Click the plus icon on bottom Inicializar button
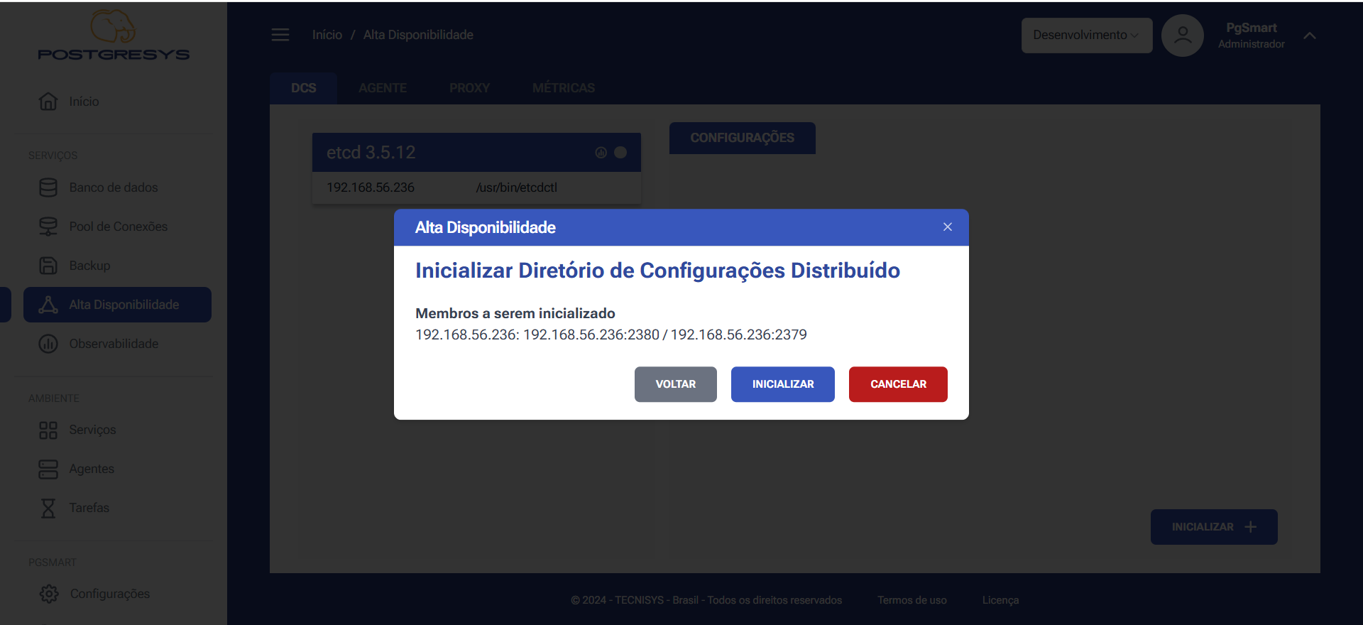1363x625 pixels. coord(1251,527)
